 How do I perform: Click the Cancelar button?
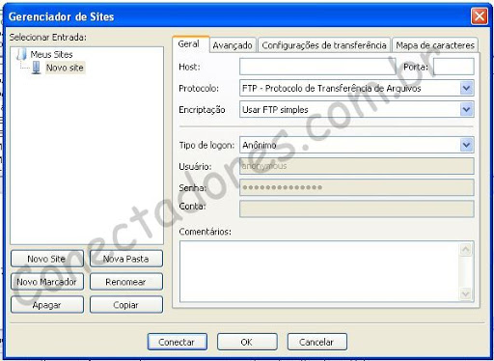317,342
